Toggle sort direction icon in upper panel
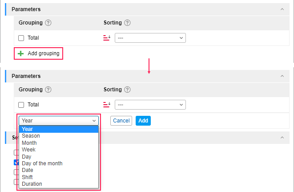 pos(107,38)
